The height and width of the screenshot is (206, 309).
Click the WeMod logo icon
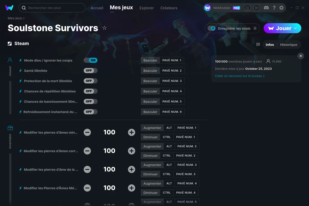(9, 8)
